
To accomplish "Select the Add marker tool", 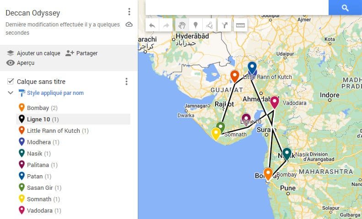I will 195,25.
